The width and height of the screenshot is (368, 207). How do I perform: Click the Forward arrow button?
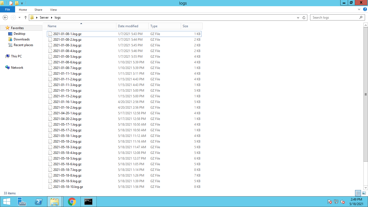point(13,18)
